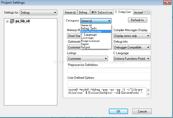Select Optimizations in the Category list
The height and width of the screenshot is (118, 173).
(x=96, y=31)
